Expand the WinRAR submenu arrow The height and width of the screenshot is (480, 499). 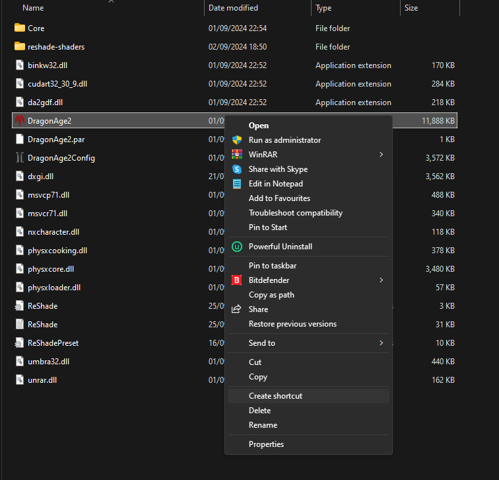tap(382, 155)
